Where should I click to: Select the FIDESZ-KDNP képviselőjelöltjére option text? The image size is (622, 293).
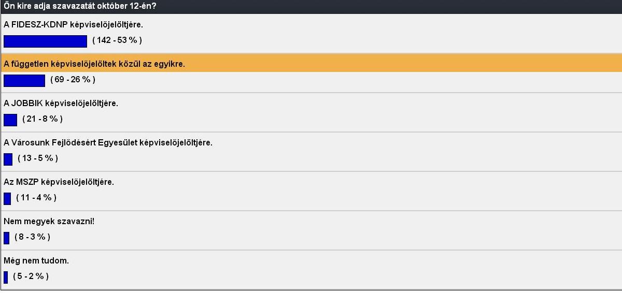[73, 24]
